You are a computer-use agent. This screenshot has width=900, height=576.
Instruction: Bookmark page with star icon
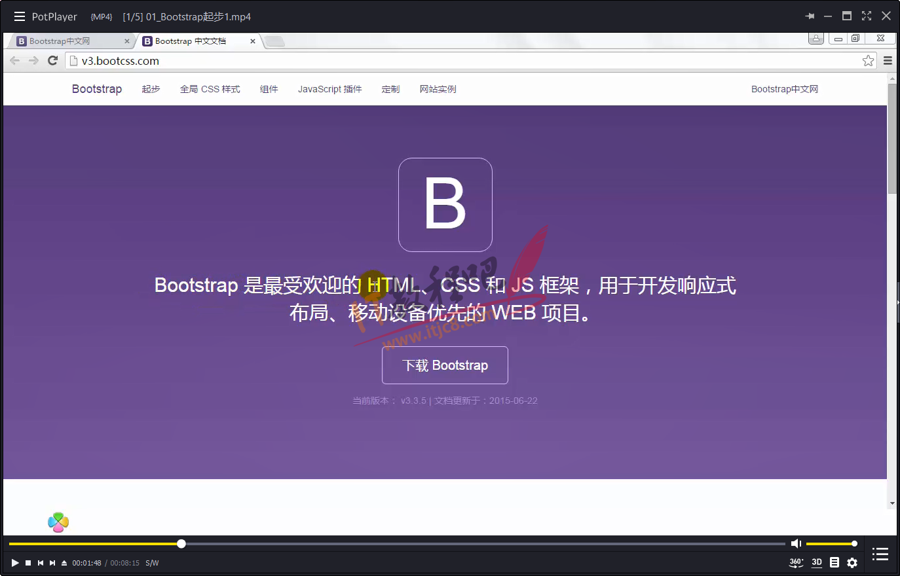click(x=868, y=61)
